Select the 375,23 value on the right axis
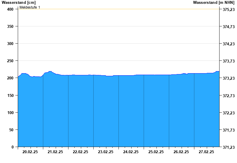This screenshot has height=163, width=237. point(228,9)
